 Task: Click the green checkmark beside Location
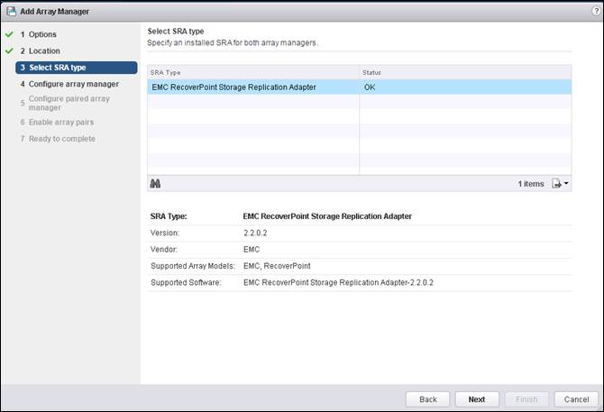tap(9, 50)
